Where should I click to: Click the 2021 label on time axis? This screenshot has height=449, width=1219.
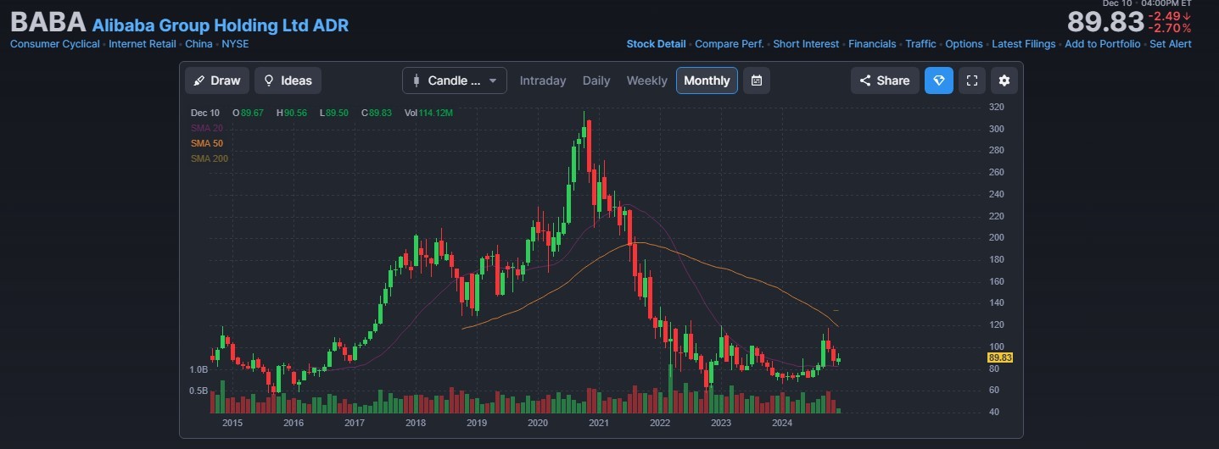[598, 423]
